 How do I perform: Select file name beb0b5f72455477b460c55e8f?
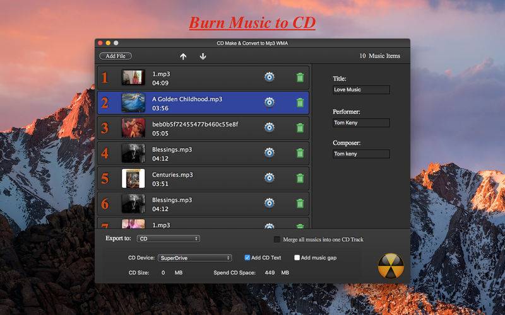195,124
